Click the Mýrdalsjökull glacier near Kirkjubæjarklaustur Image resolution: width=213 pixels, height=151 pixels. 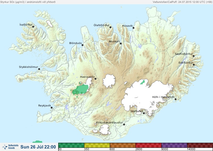tap(105, 130)
